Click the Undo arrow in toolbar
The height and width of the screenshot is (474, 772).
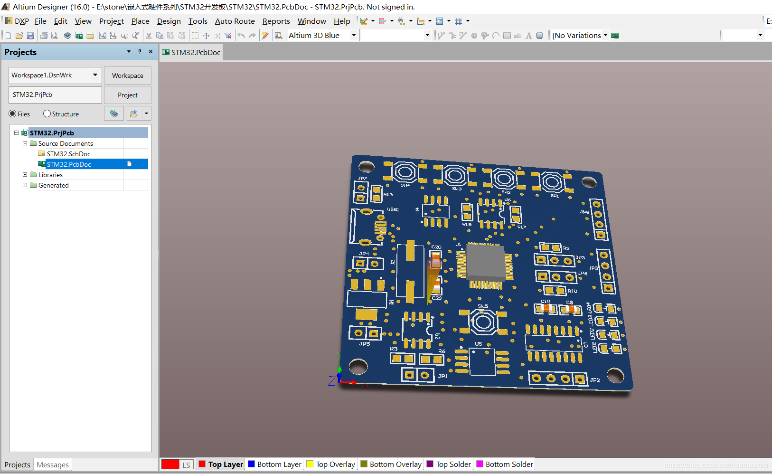coord(241,36)
